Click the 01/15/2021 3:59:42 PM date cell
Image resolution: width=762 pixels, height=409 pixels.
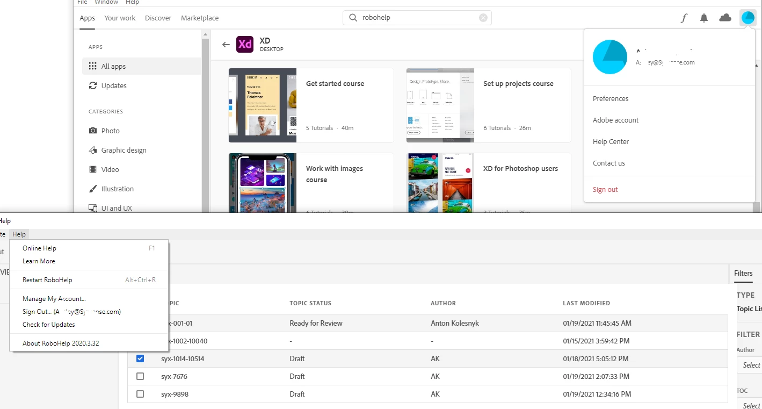(x=596, y=341)
